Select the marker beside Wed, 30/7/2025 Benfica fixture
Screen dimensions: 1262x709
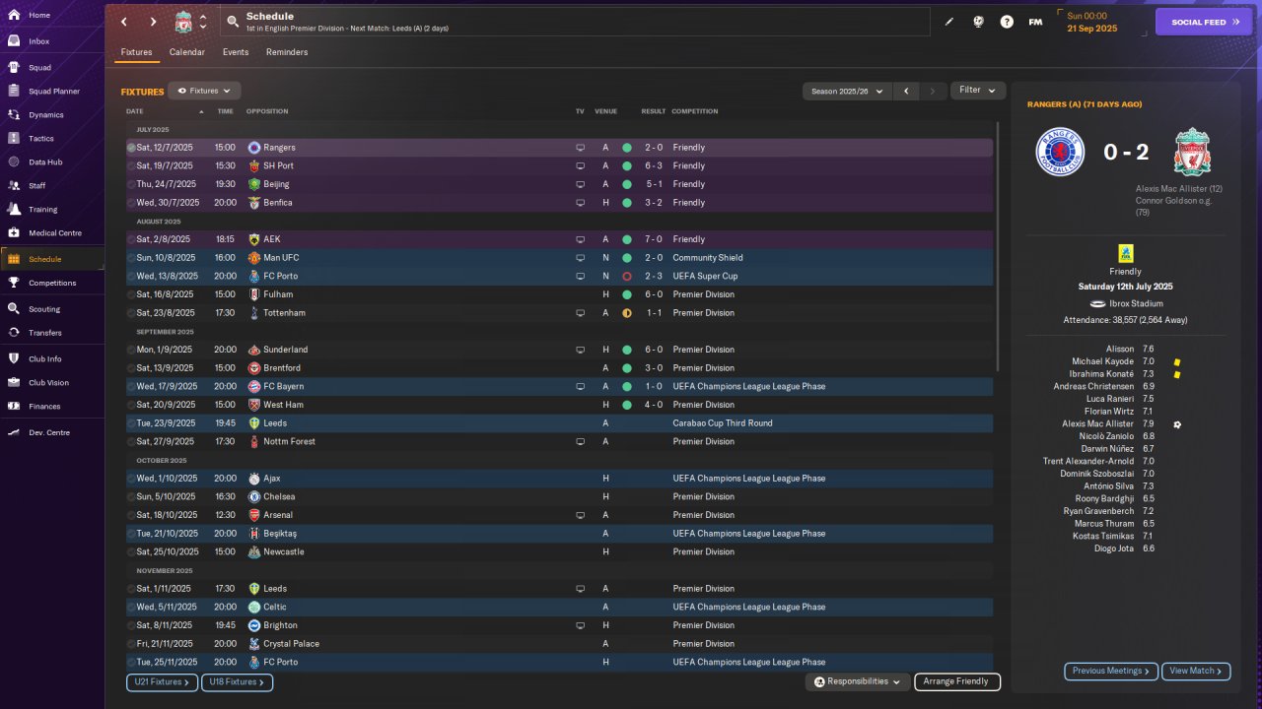131,203
